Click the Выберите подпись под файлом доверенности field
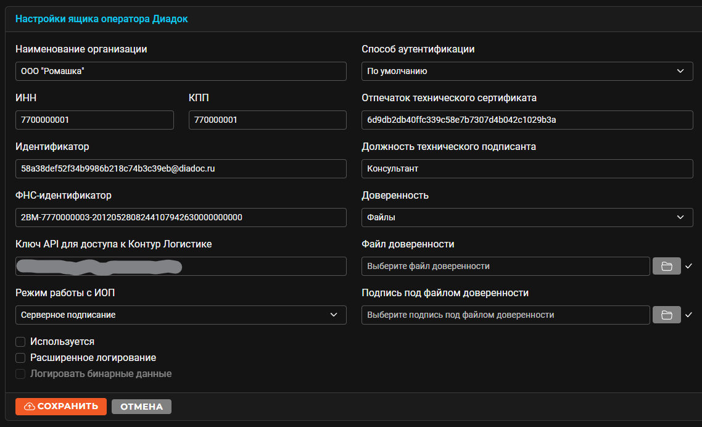Screen dimensions: 702x427 click(x=505, y=315)
